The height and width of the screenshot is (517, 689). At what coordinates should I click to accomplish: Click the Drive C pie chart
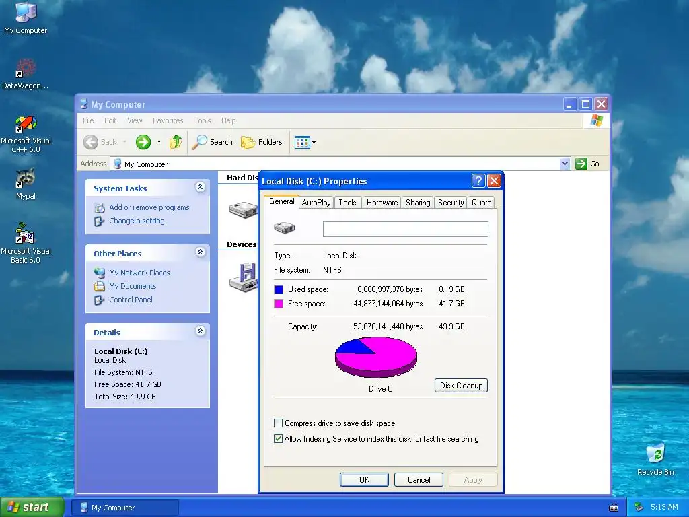(x=375, y=357)
